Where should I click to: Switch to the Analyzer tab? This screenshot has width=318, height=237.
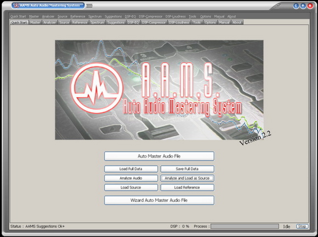click(x=50, y=22)
